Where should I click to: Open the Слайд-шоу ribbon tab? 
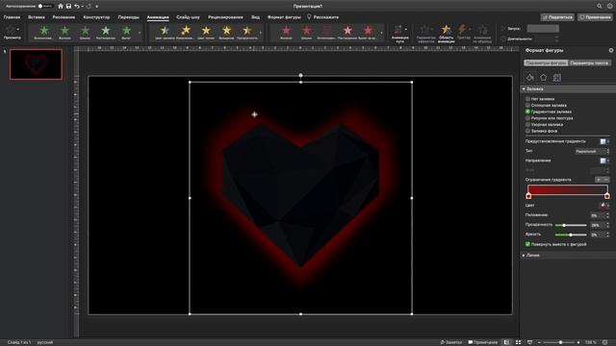point(189,17)
